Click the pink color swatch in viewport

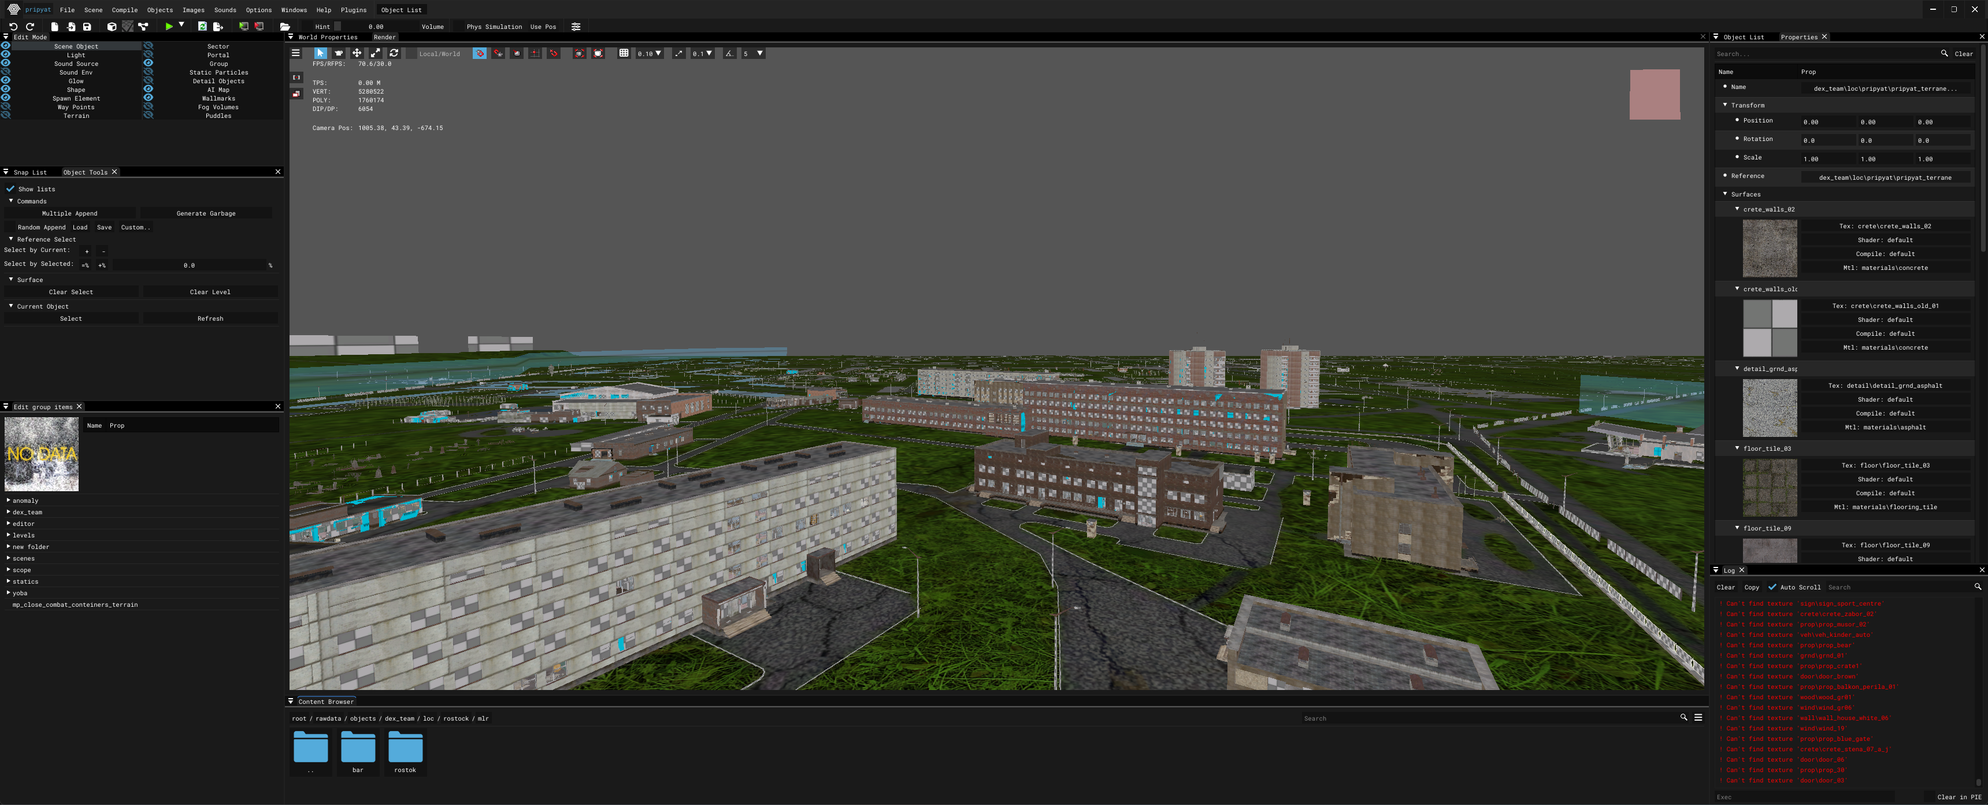[1654, 94]
